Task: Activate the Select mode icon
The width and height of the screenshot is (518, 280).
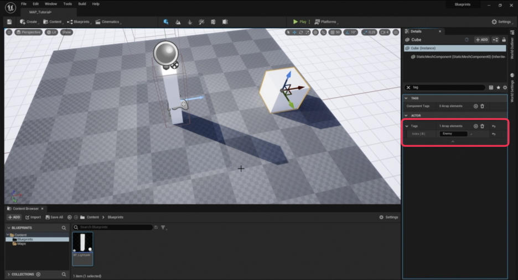Action: point(166,22)
